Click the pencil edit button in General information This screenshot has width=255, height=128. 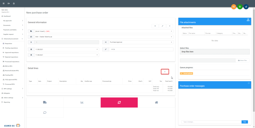(162, 26)
